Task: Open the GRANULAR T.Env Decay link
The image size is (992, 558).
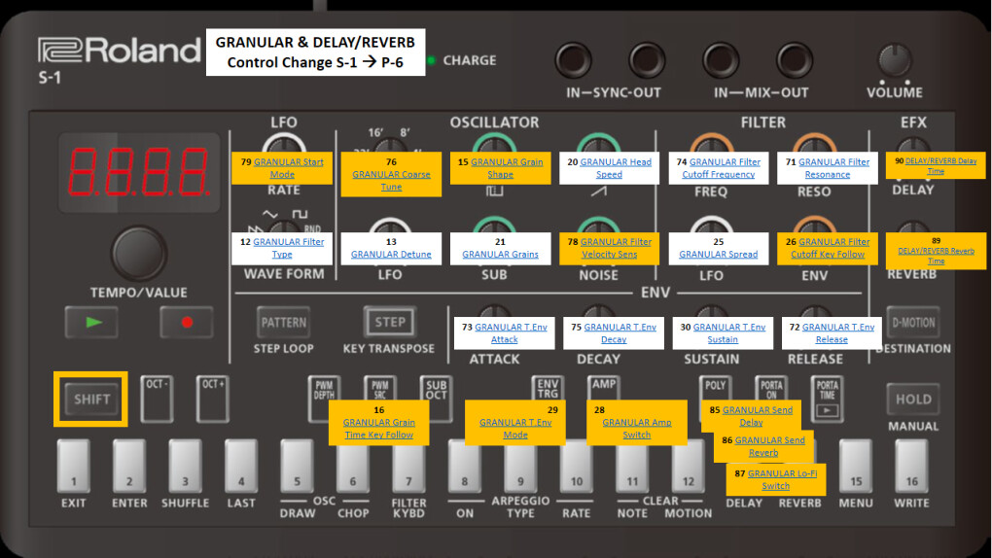Action: click(620, 333)
